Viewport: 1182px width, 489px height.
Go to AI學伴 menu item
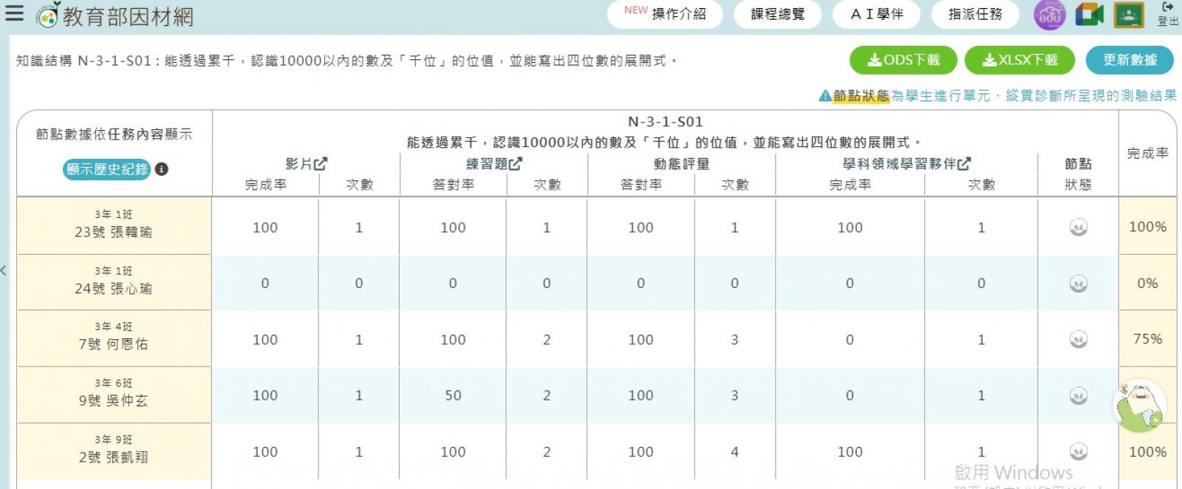point(876,14)
